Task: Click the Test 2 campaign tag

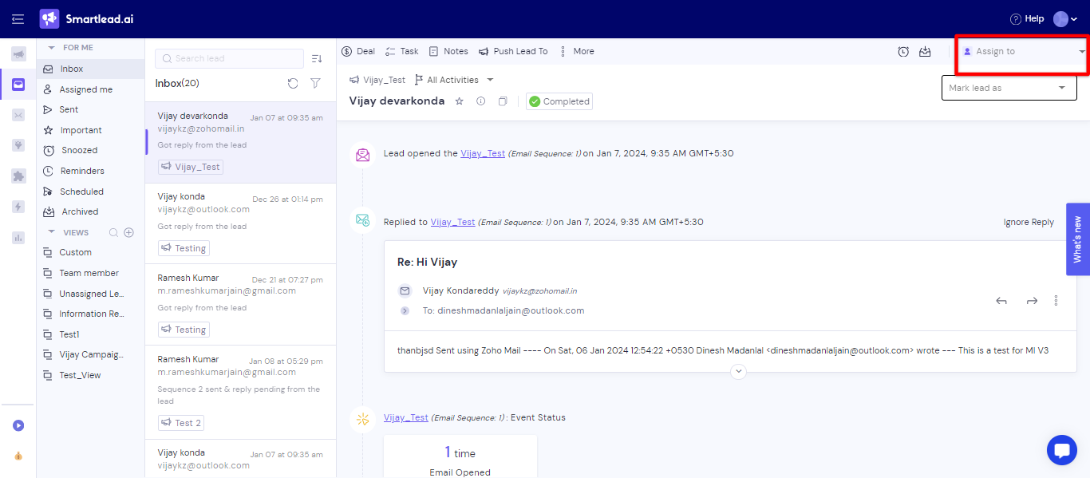Action: point(181,422)
